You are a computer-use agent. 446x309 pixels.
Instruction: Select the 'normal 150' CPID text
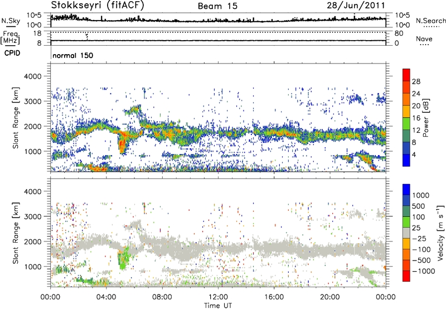[73, 55]
